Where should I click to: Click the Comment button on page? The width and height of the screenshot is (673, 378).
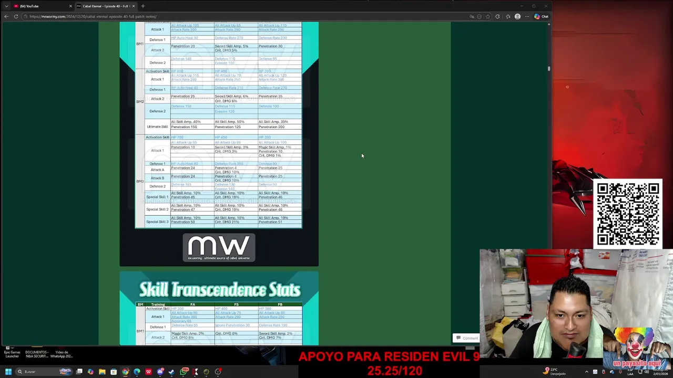pos(467,338)
